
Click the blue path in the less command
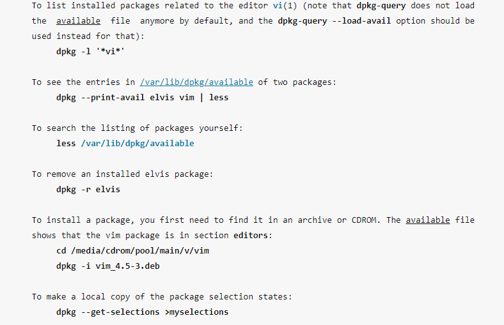pyautogui.click(x=137, y=144)
